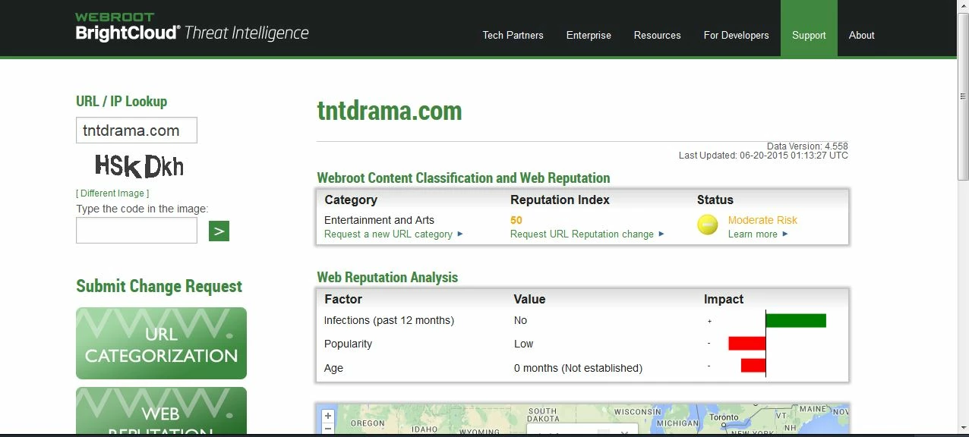Click the Moderate Risk status text
The image size is (969, 437).
(762, 220)
